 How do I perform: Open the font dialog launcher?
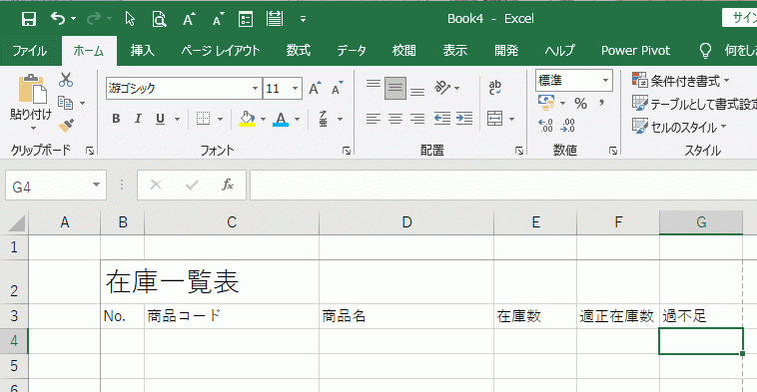point(347,151)
